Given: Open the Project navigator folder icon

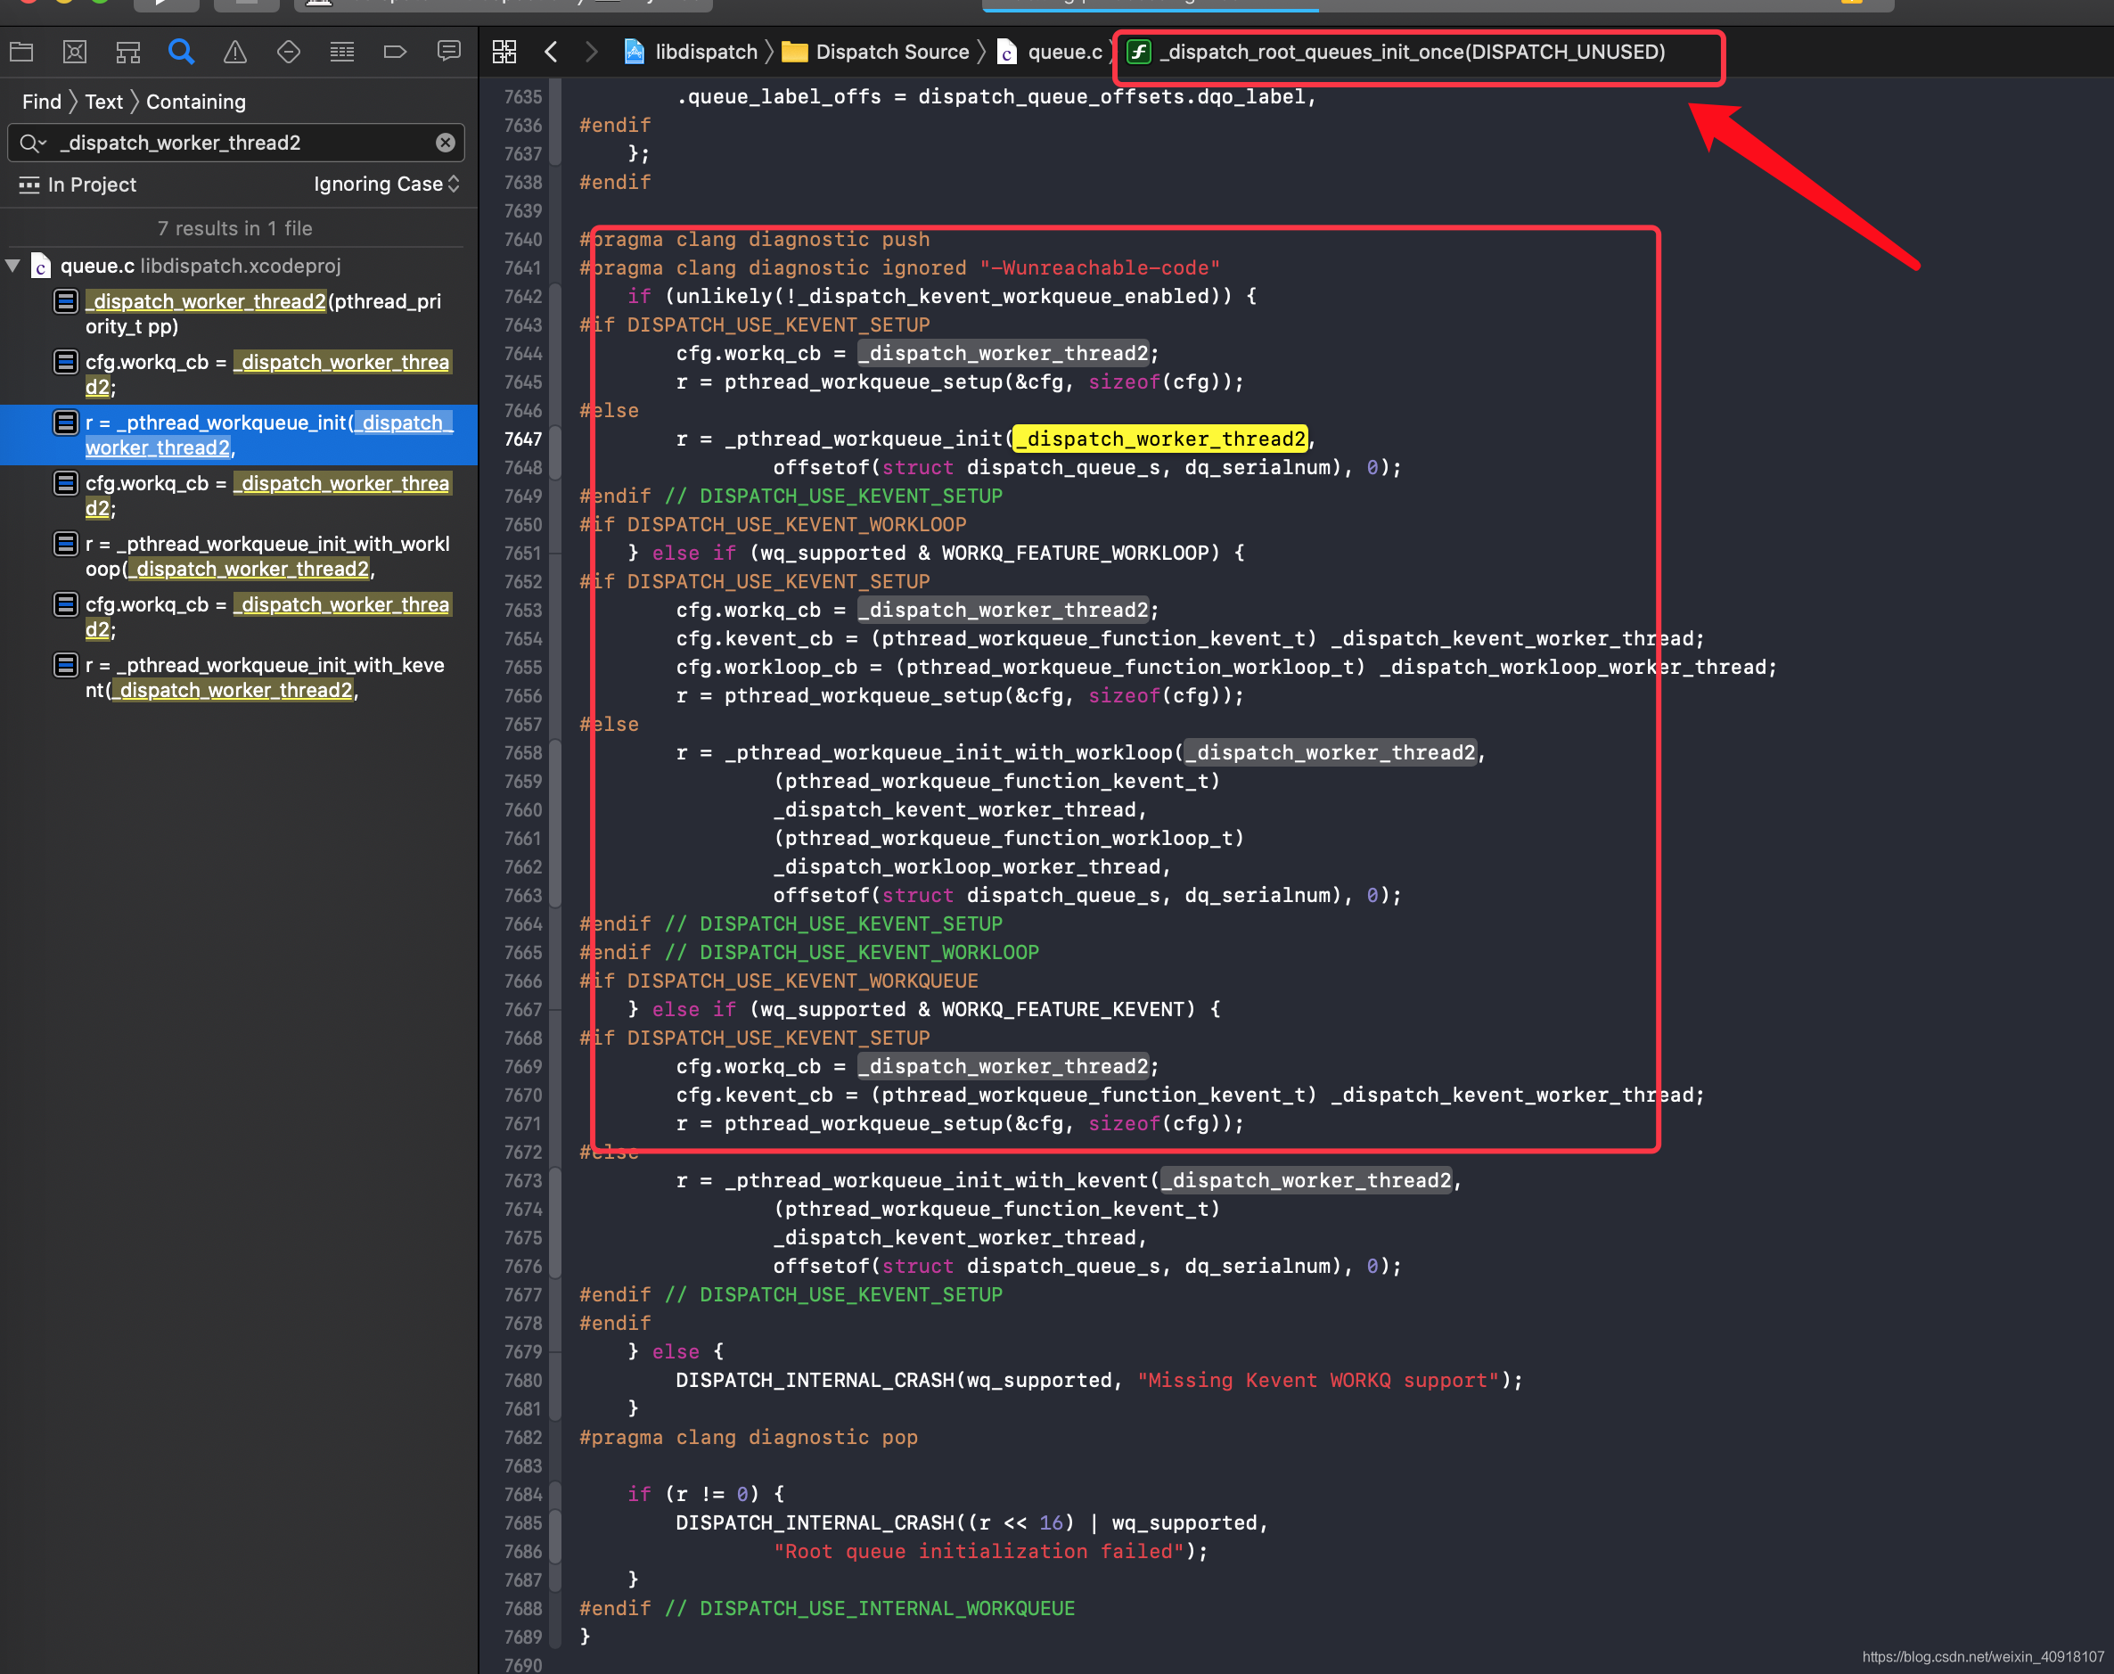Looking at the screenshot, I should 21,52.
